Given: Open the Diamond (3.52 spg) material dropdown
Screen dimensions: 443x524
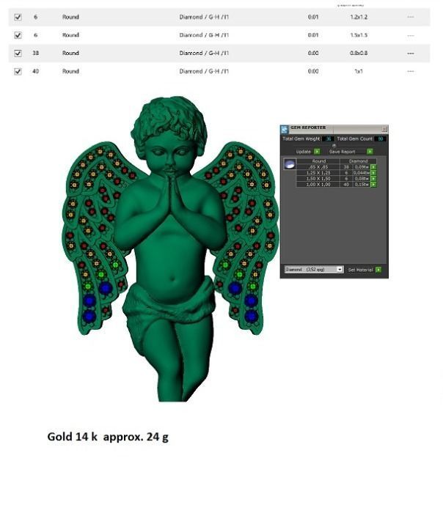Looking at the screenshot, I should point(314,270).
